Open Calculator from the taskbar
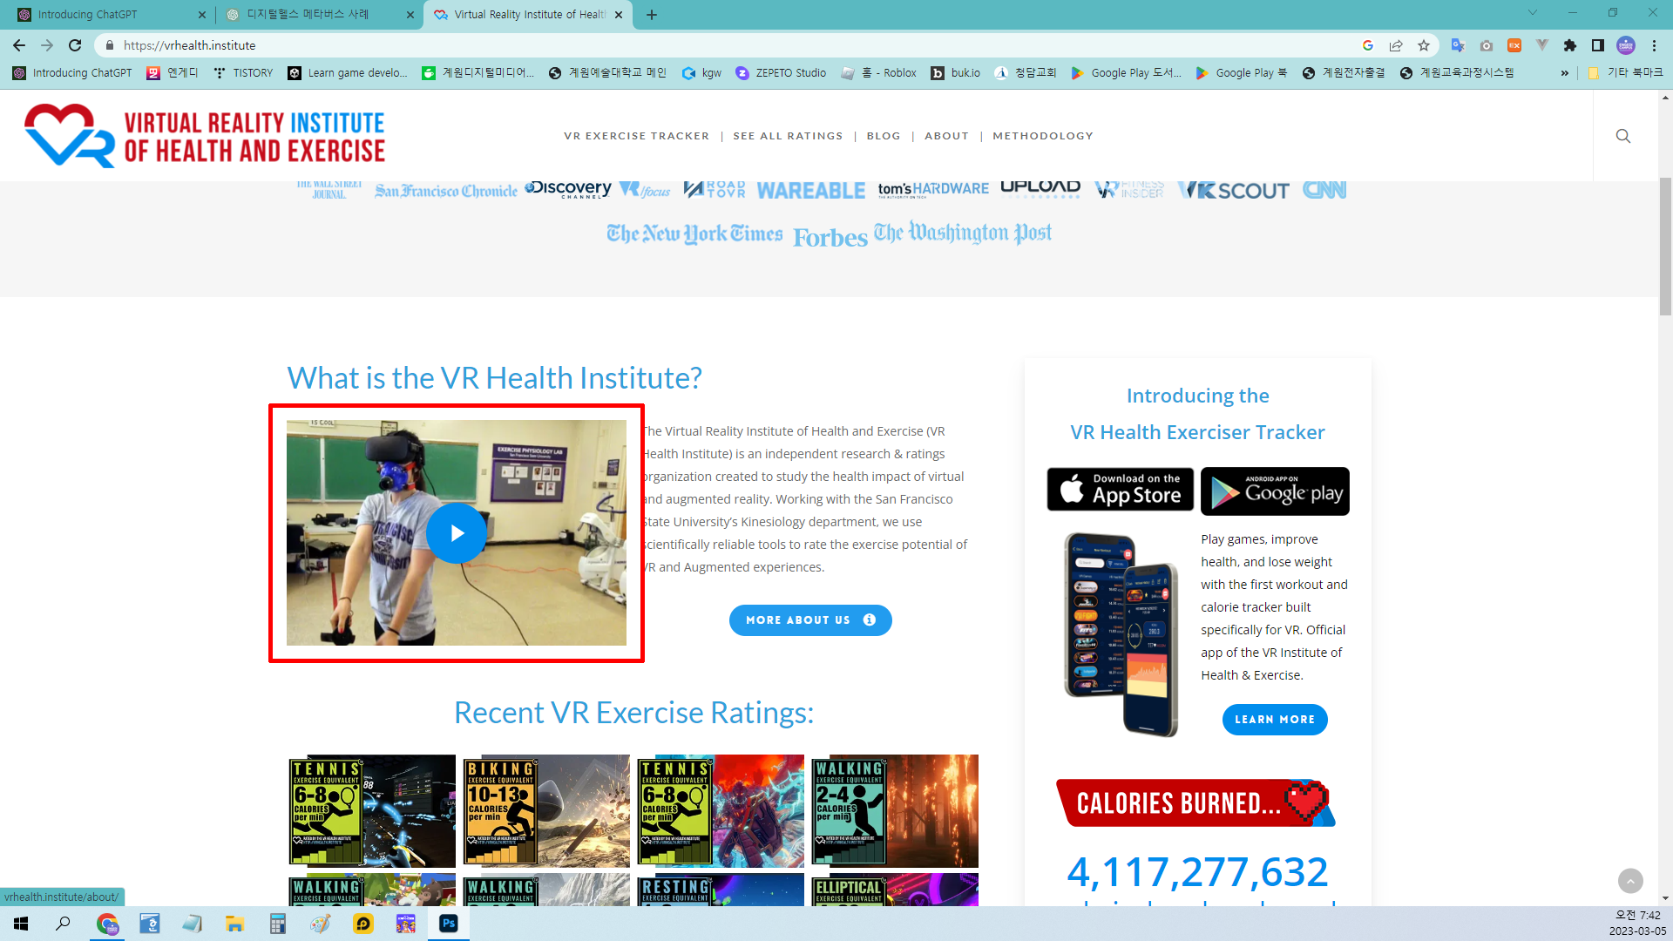This screenshot has height=941, width=1673. click(x=278, y=924)
